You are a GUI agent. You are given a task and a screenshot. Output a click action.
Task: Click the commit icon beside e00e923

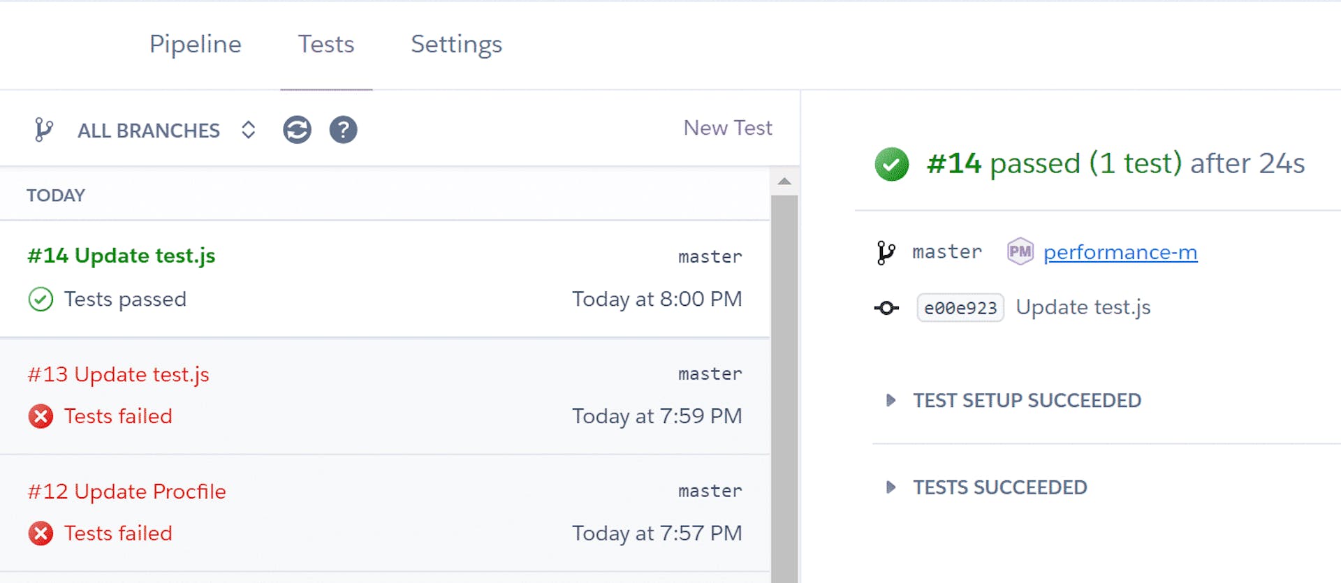[886, 308]
